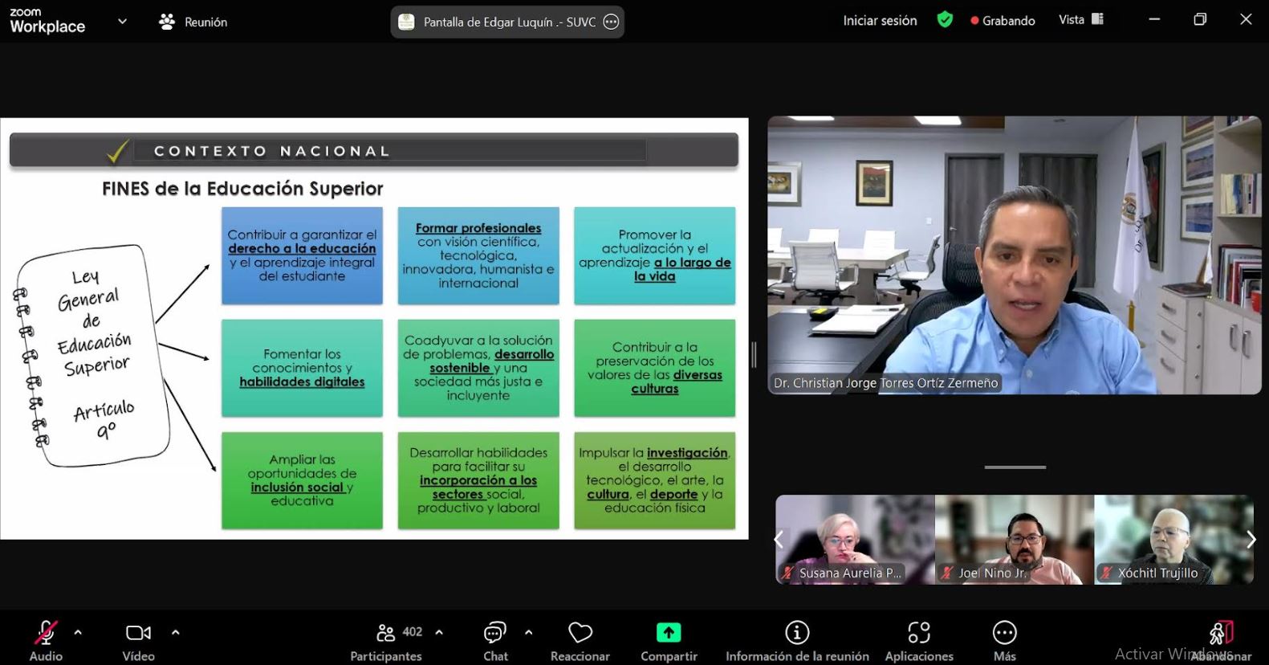Toggle the Vídeo camera button
Image resolution: width=1269 pixels, height=665 pixels.
(x=138, y=634)
